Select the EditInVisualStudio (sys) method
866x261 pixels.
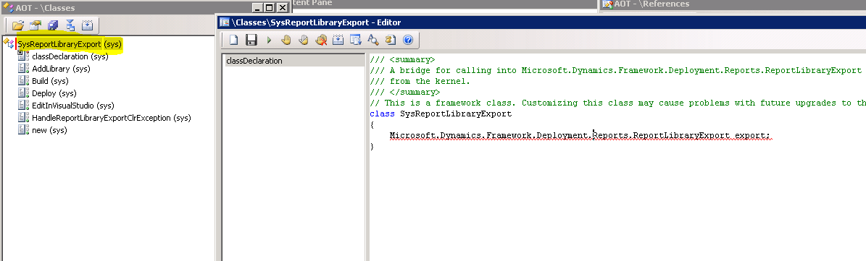[72, 106]
